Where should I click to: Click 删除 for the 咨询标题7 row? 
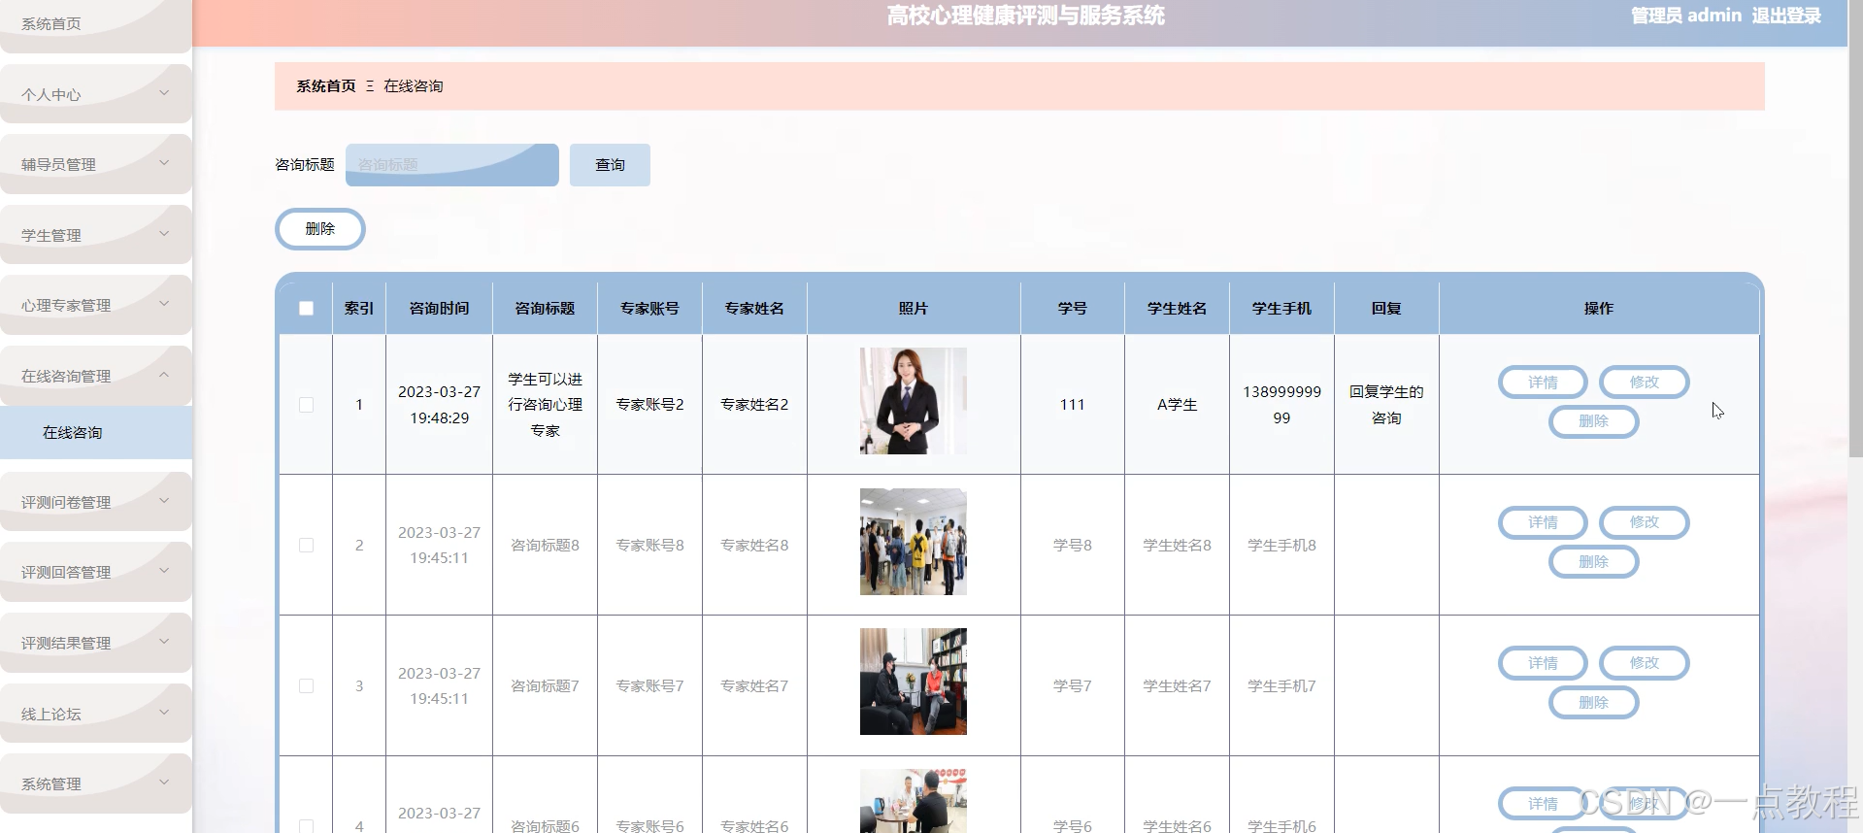point(1593,703)
